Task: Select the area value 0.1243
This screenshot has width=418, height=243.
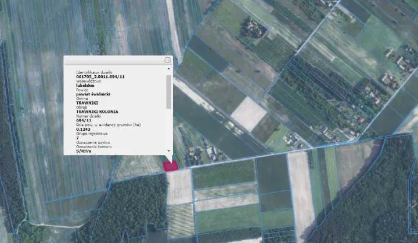Action: [83, 130]
